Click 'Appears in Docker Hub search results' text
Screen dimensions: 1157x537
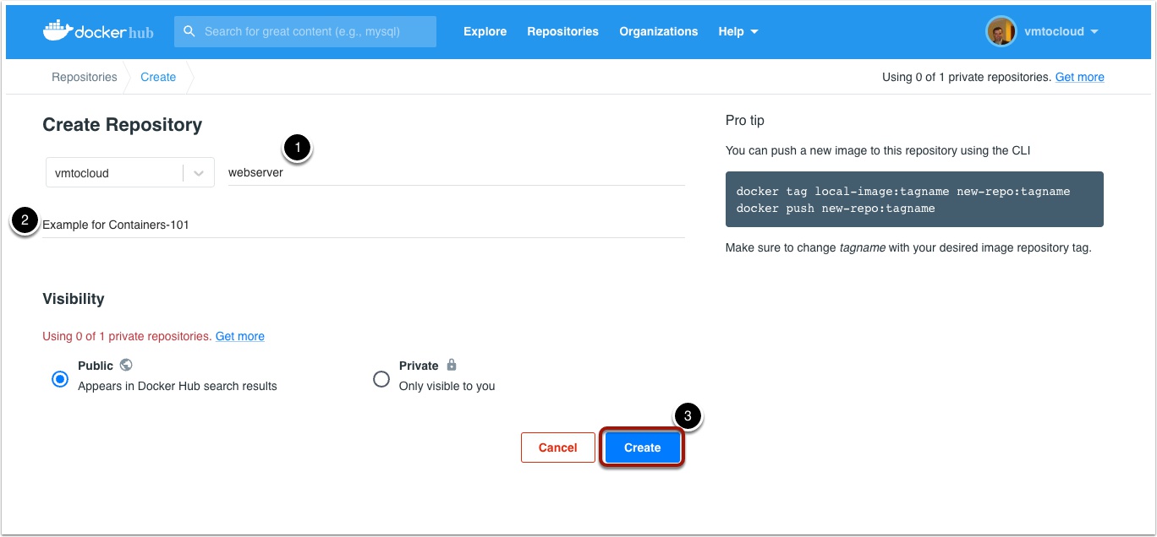(178, 386)
